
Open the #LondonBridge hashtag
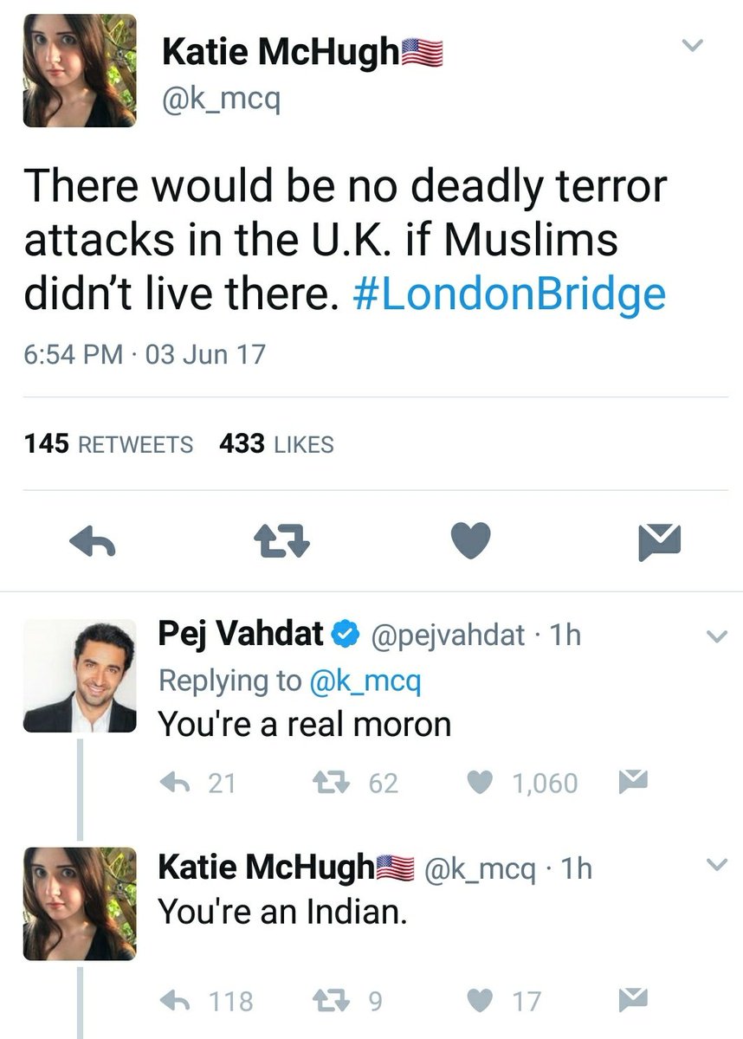coord(510,294)
